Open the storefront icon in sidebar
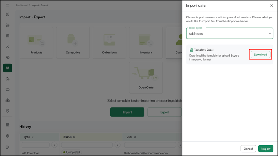 click(x=7, y=125)
